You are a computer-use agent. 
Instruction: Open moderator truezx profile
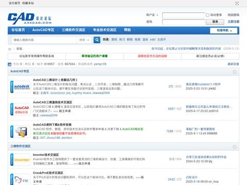coord(87,93)
